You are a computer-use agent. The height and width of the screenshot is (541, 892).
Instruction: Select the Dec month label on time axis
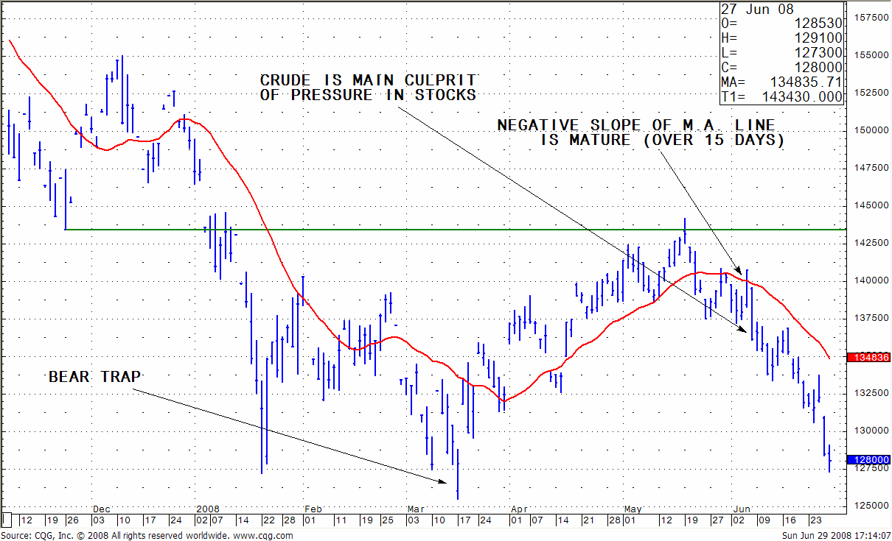tap(101, 509)
